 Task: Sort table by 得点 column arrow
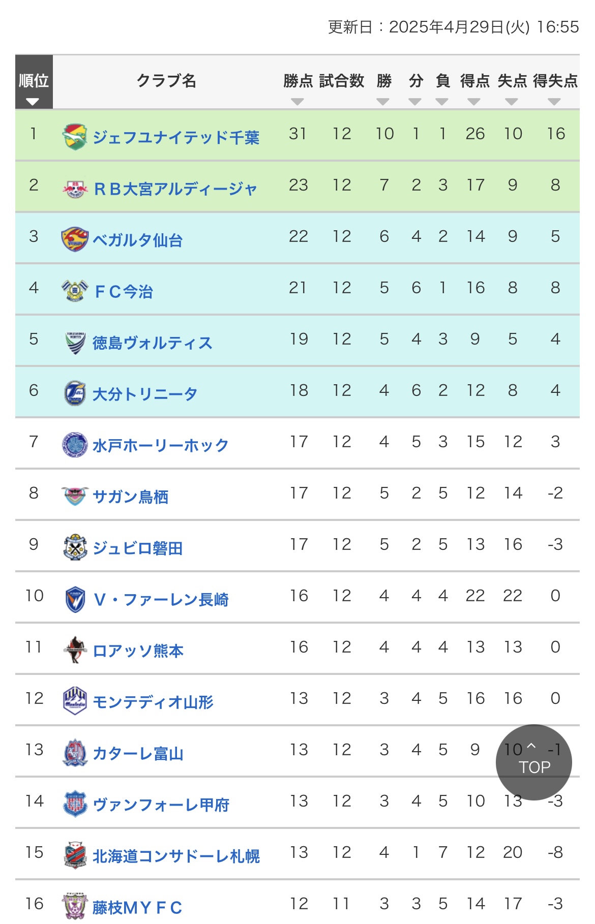474,102
